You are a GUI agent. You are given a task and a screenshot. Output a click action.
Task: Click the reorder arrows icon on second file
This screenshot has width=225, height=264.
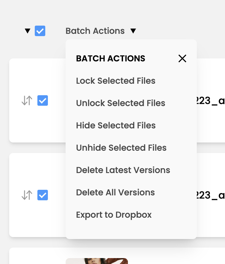[x=27, y=195]
